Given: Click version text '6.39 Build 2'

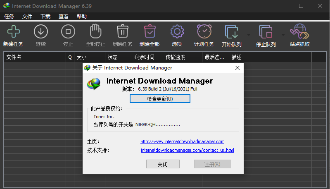Looking at the screenshot, I should click(150, 89).
